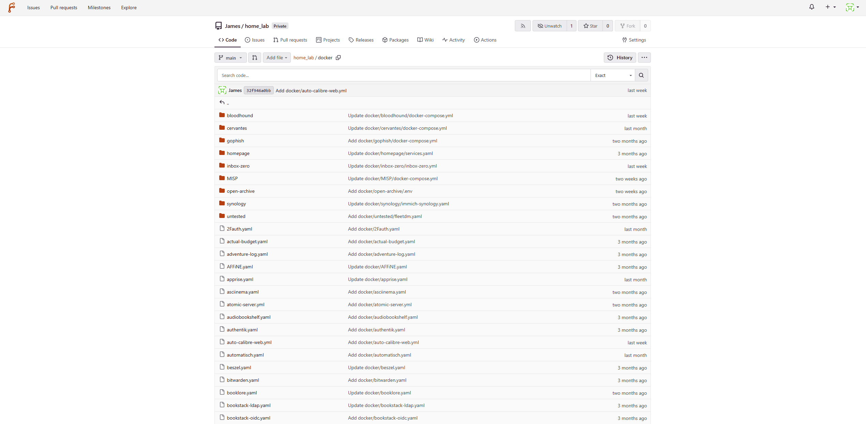Click the RSS feed icon button
Image resolution: width=866 pixels, height=424 pixels.
point(523,26)
